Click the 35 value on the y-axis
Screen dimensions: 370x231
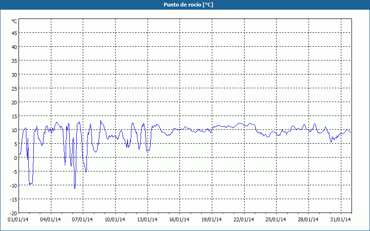click(x=14, y=61)
